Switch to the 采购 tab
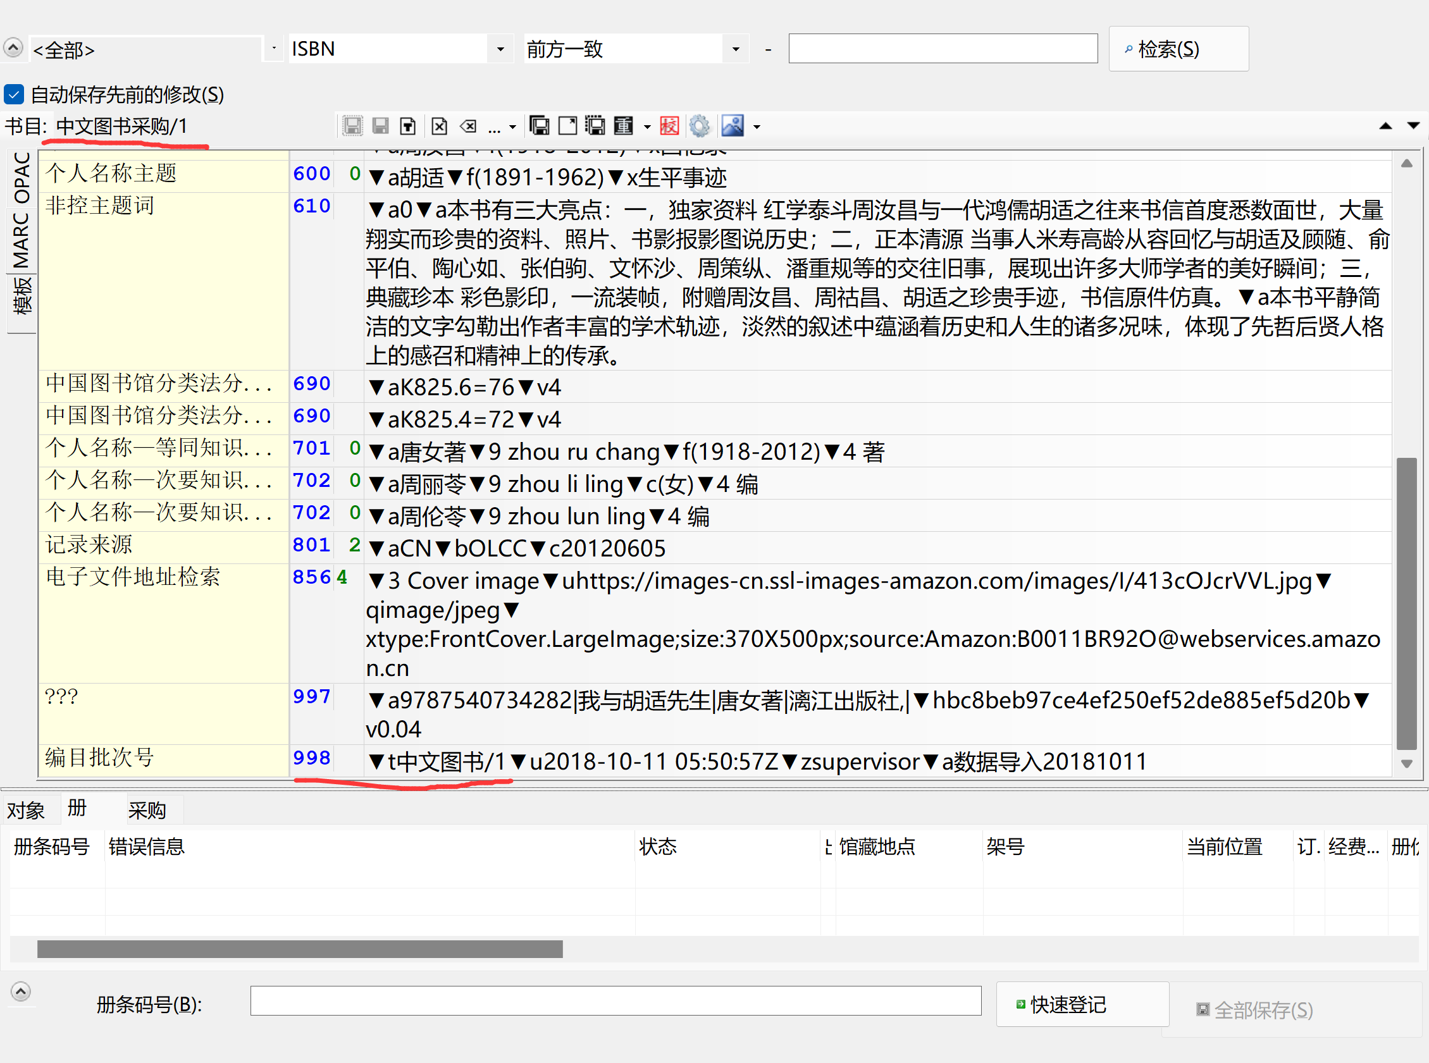Viewport: 1429px width, 1063px height. tap(147, 810)
